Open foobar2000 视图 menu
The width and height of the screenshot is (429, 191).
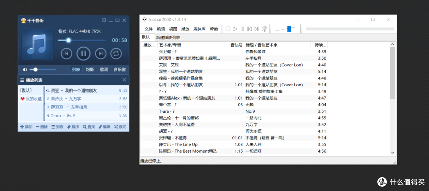tap(173, 29)
